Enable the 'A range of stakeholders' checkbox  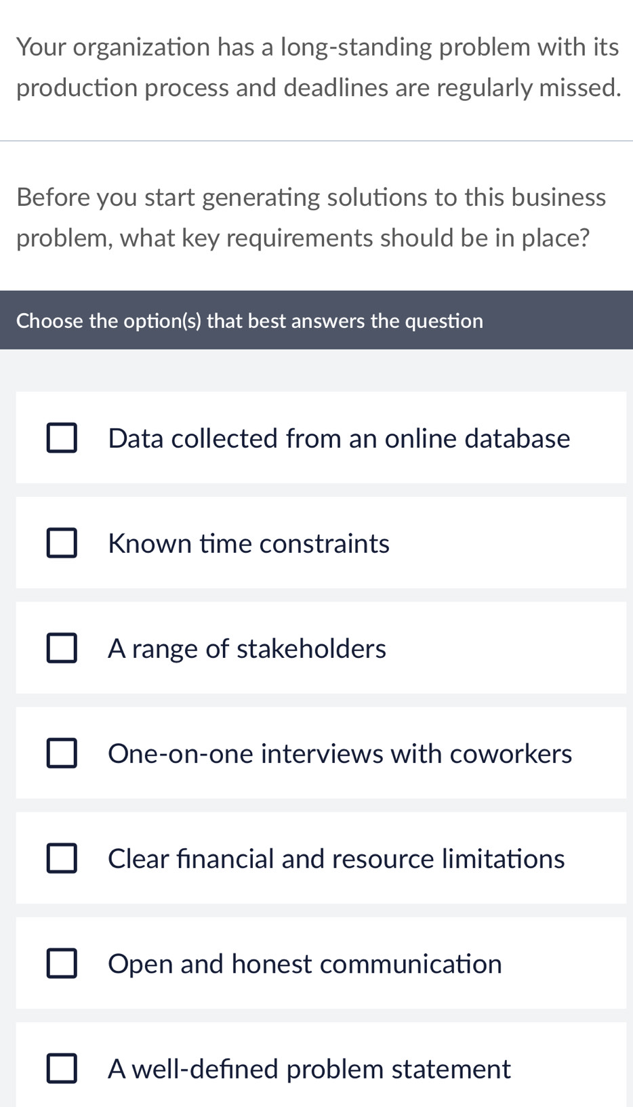coord(62,648)
